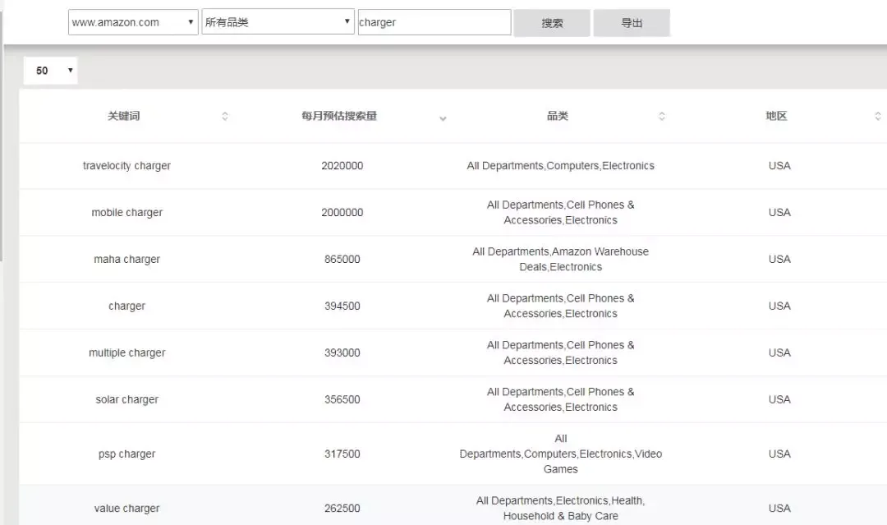Screen dimensions: 887x525
Task: Focus the charger keyword input field
Action: [434, 22]
